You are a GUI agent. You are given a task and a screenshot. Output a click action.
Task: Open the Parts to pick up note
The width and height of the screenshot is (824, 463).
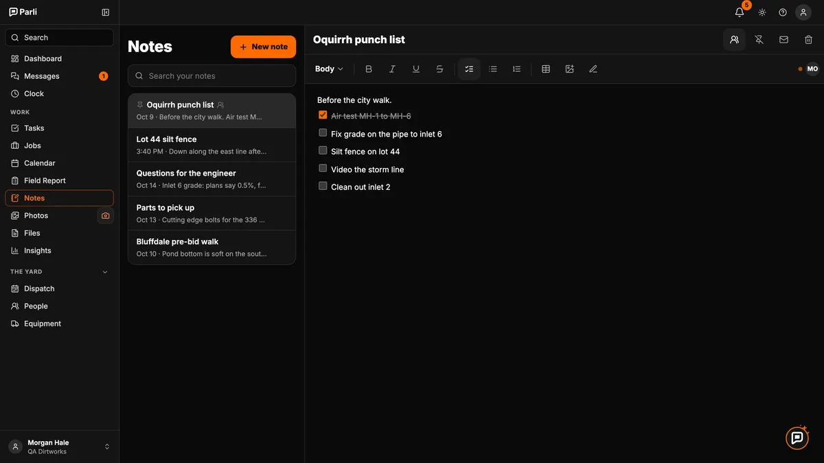(212, 213)
